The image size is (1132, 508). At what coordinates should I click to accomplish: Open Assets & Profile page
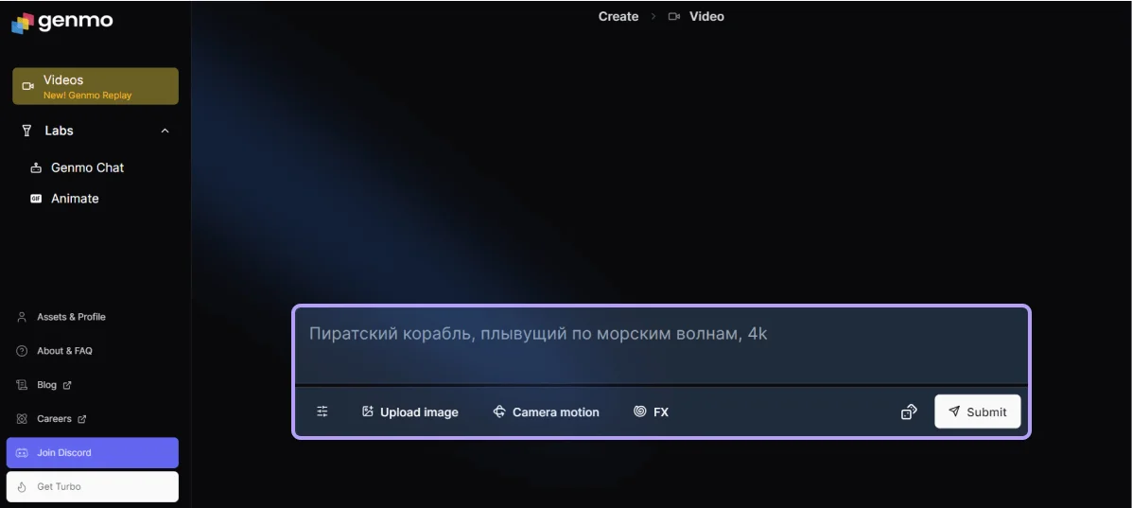[71, 317]
